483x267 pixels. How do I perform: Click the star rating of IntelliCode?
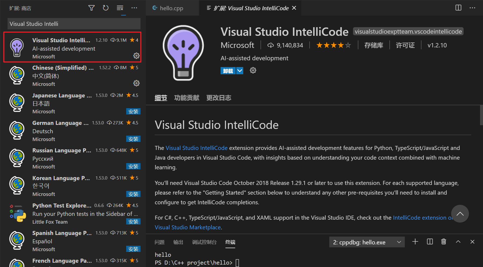pos(334,45)
